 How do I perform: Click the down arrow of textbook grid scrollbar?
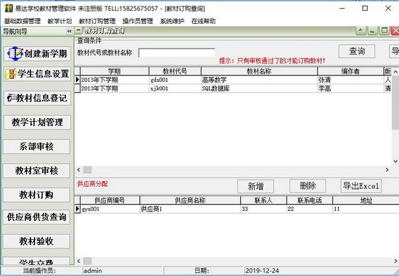(x=395, y=161)
